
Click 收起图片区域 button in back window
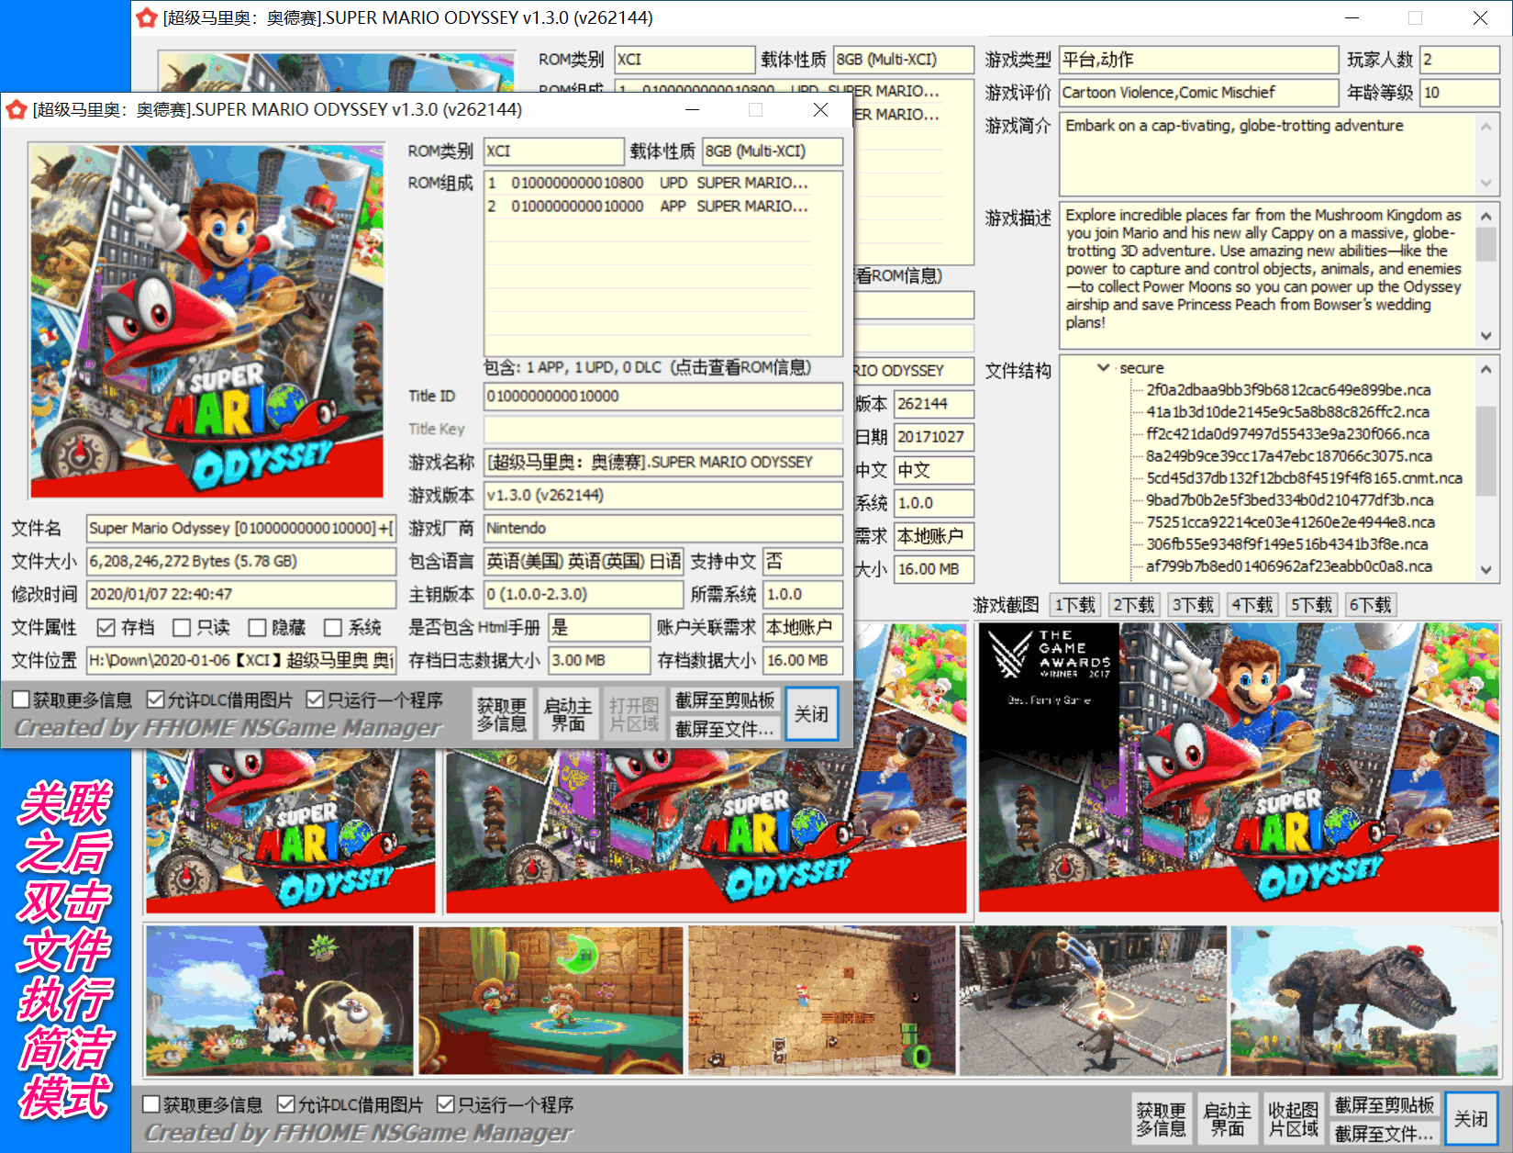pyautogui.click(x=1294, y=1118)
